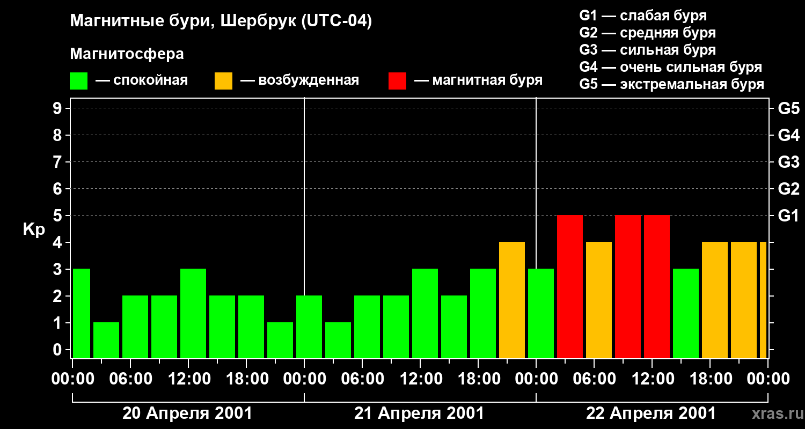Click the 21 April 21:00–00:00 orange bar
This screenshot has height=429, width=805.
tap(512, 300)
